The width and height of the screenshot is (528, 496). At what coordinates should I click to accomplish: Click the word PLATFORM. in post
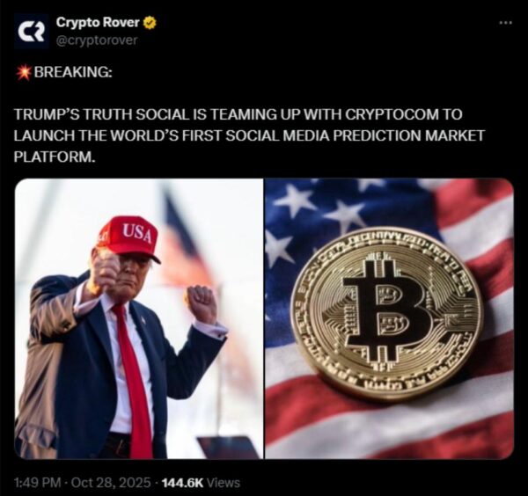[x=55, y=157]
